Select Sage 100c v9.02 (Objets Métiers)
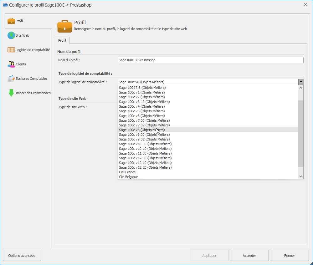Image resolution: width=313 pixels, height=265 pixels. [208, 139]
